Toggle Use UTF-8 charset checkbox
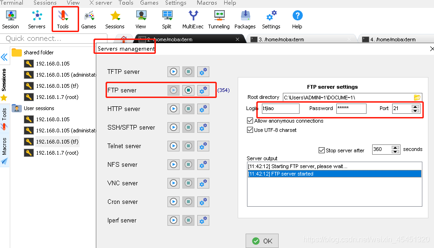Viewport: 434px width, 248px height. 250,130
